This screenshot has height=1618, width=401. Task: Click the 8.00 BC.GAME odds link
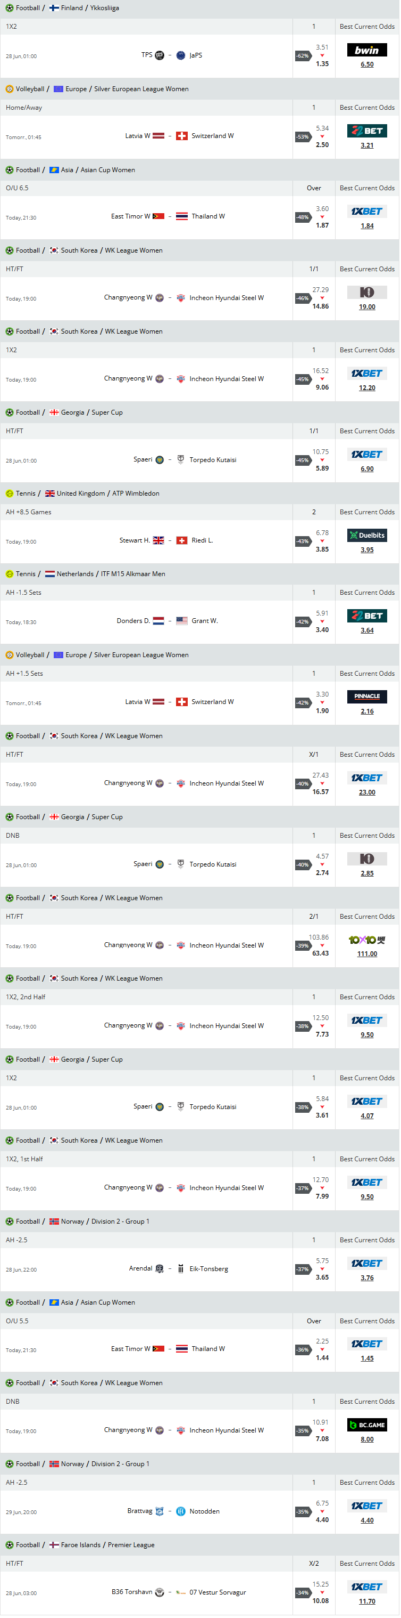point(367,1439)
